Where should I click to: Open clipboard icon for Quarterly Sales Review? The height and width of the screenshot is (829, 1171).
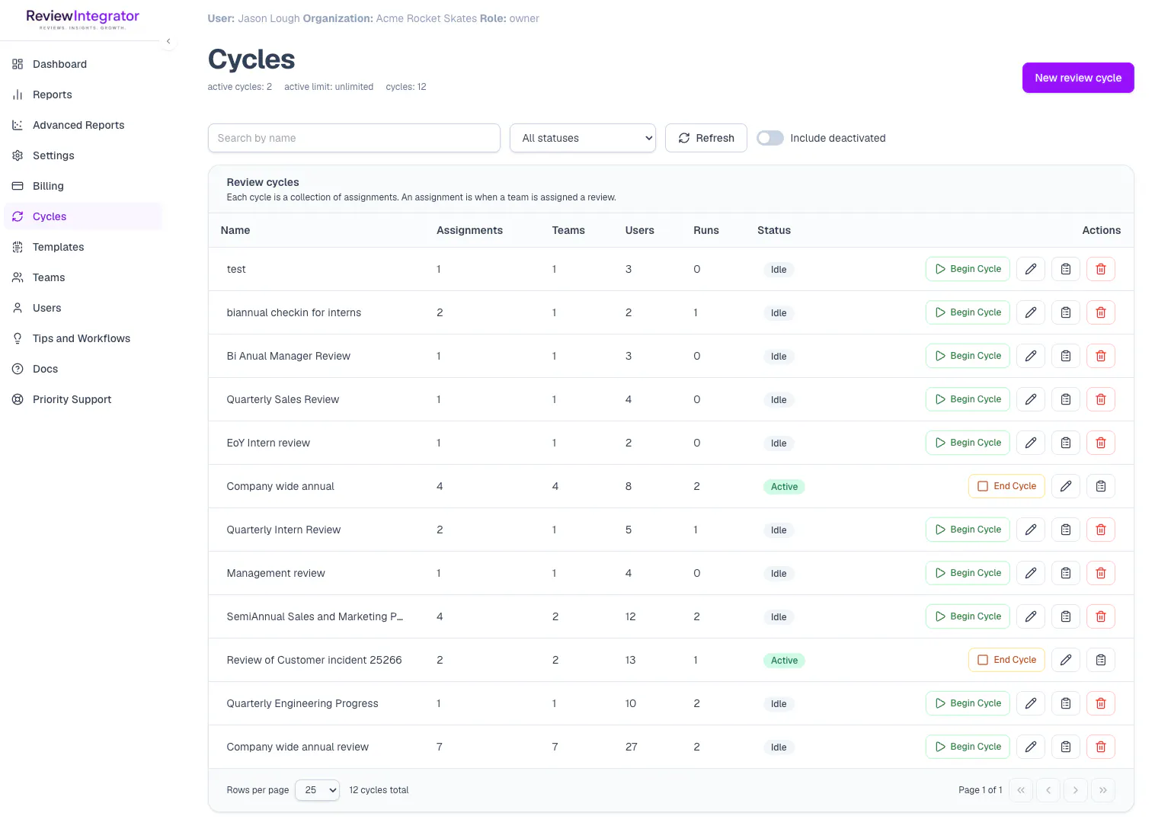(x=1066, y=399)
